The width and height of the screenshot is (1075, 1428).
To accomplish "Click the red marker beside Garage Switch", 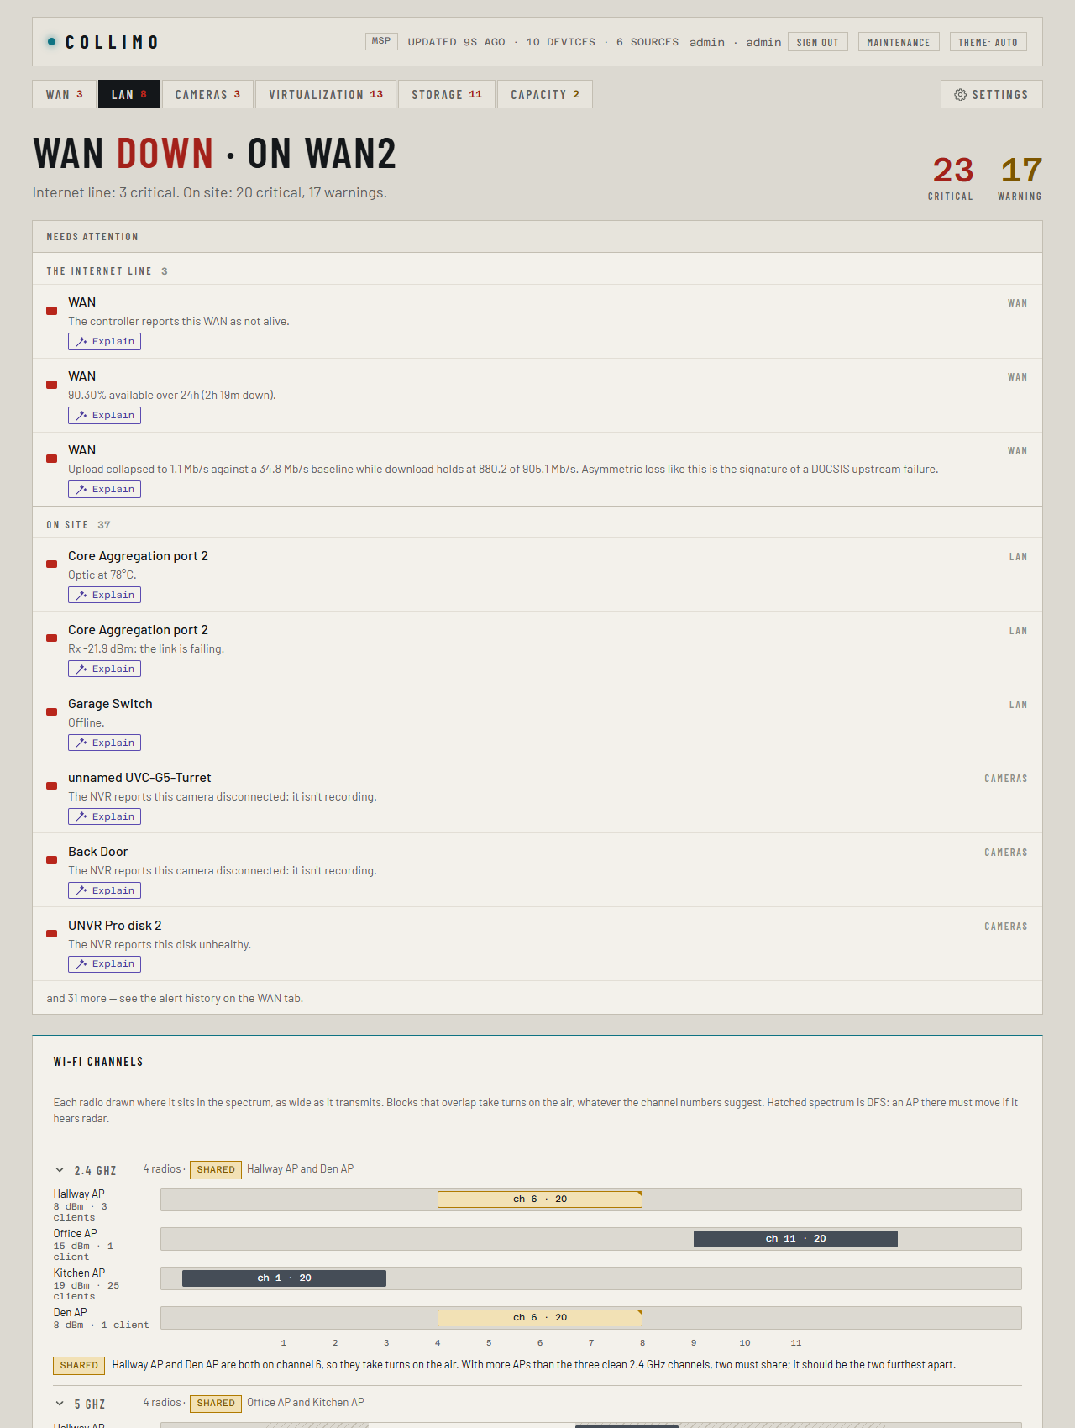I will tap(52, 711).
